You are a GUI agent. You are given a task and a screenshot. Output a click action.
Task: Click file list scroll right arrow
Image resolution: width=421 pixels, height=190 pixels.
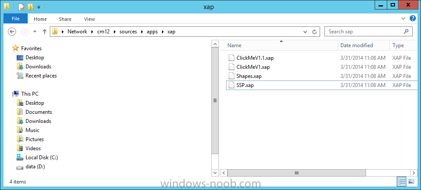click(414, 173)
